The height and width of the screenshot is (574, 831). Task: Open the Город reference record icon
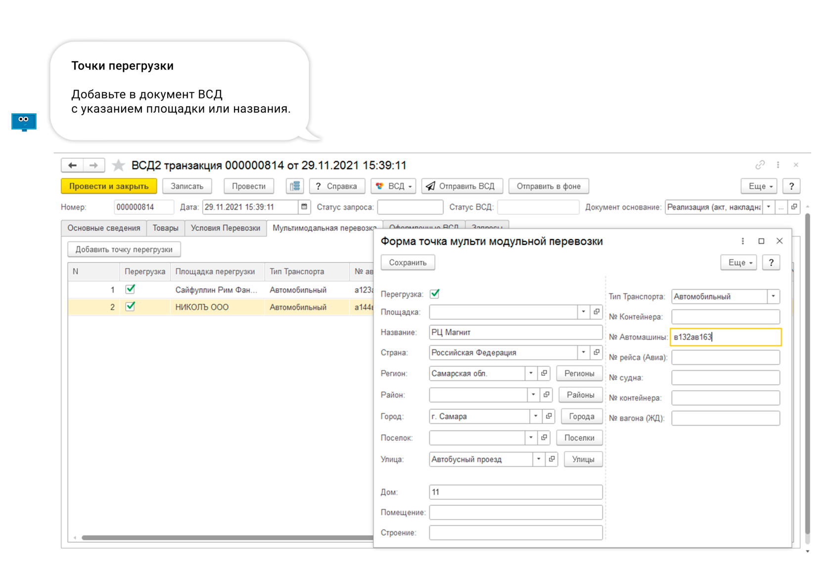pyautogui.click(x=549, y=416)
